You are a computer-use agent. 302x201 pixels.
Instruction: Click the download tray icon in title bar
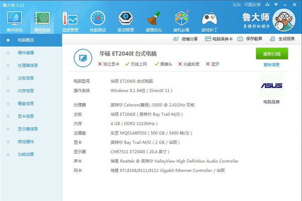[267, 5]
